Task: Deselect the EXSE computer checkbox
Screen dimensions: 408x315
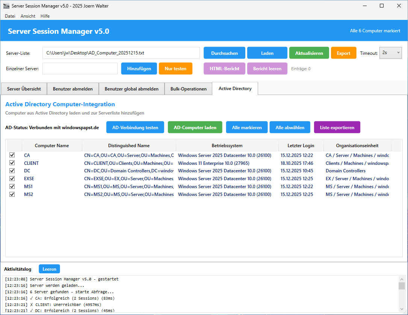Action: 12,179
